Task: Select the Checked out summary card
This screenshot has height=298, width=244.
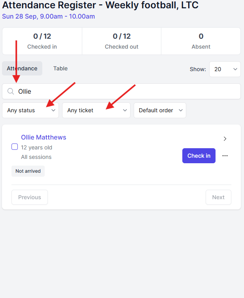Action: (121, 41)
